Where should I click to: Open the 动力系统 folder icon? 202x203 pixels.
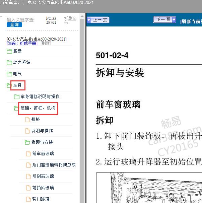9,63
